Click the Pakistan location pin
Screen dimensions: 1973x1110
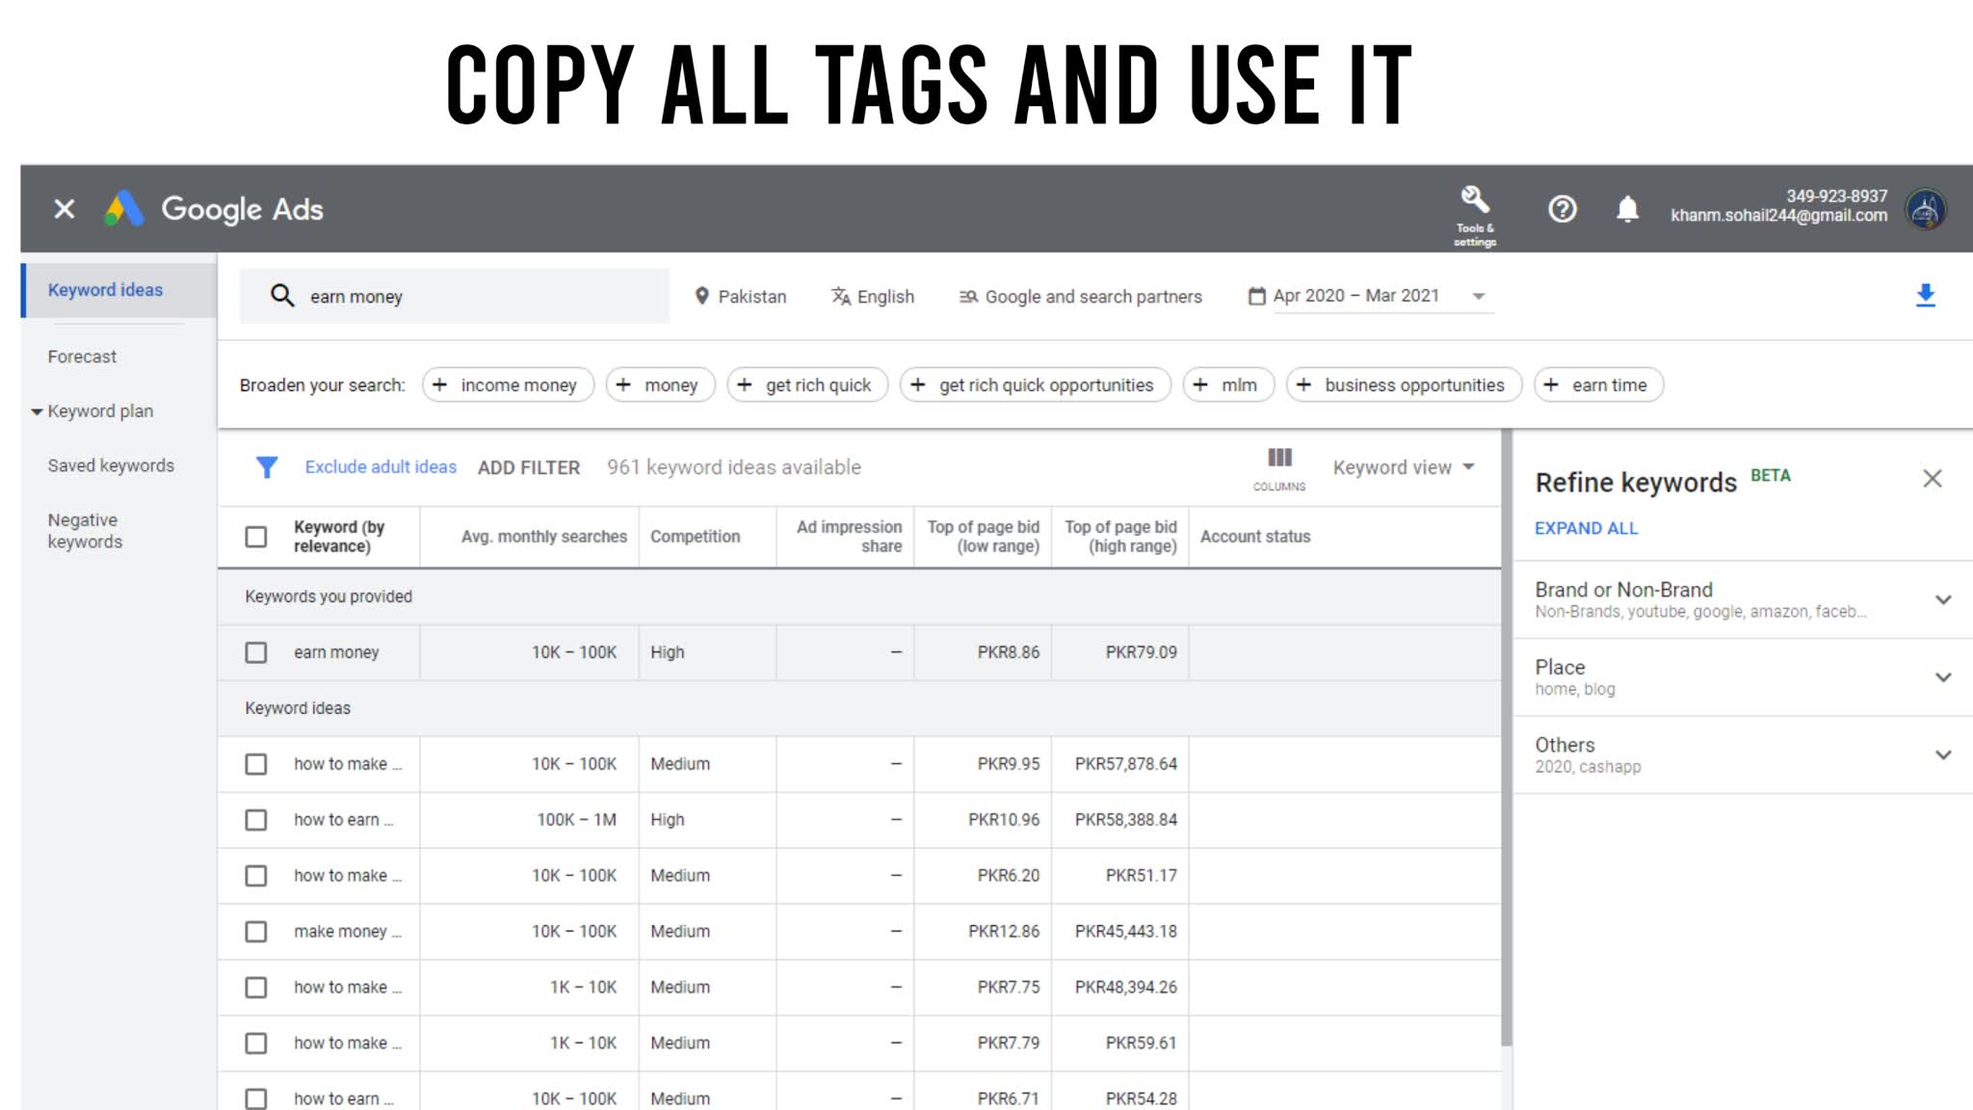tap(702, 296)
